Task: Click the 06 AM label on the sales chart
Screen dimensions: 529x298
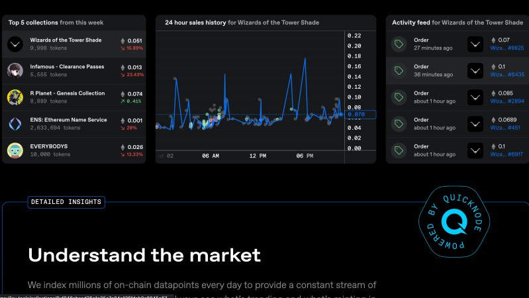Action: pyautogui.click(x=211, y=156)
